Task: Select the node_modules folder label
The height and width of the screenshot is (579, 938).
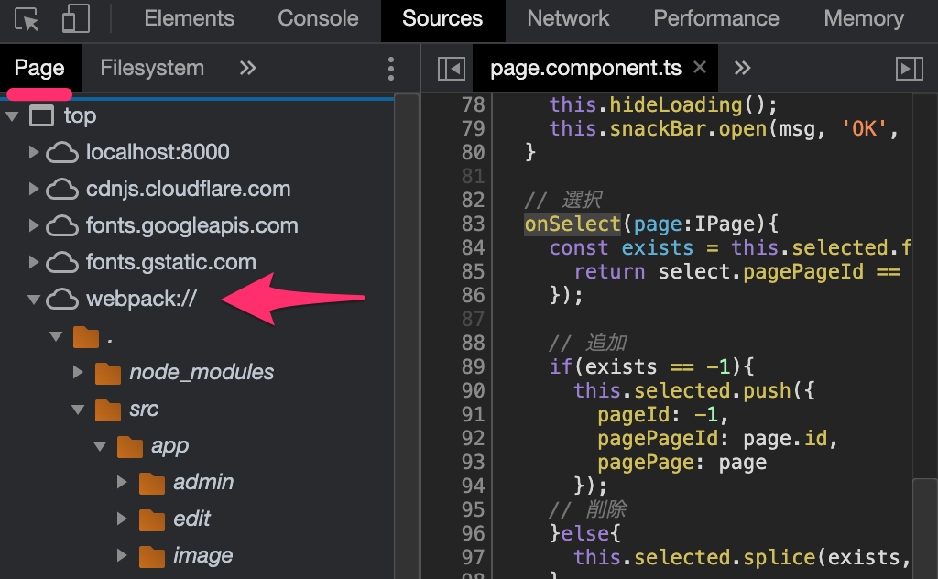Action: 202,372
